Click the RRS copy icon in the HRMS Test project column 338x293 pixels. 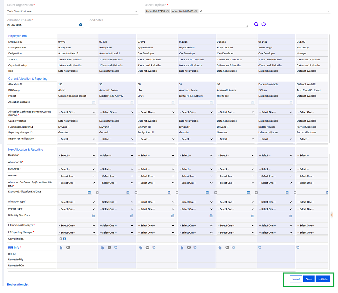tap(233, 247)
